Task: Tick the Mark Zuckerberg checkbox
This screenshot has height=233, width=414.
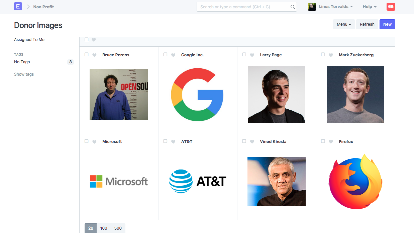Action: (323, 54)
